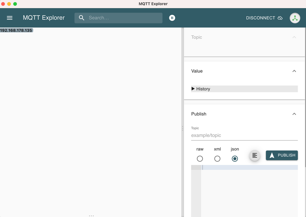The height and width of the screenshot is (217, 306).
Task: Click the DISCONNECT button
Action: click(x=264, y=18)
